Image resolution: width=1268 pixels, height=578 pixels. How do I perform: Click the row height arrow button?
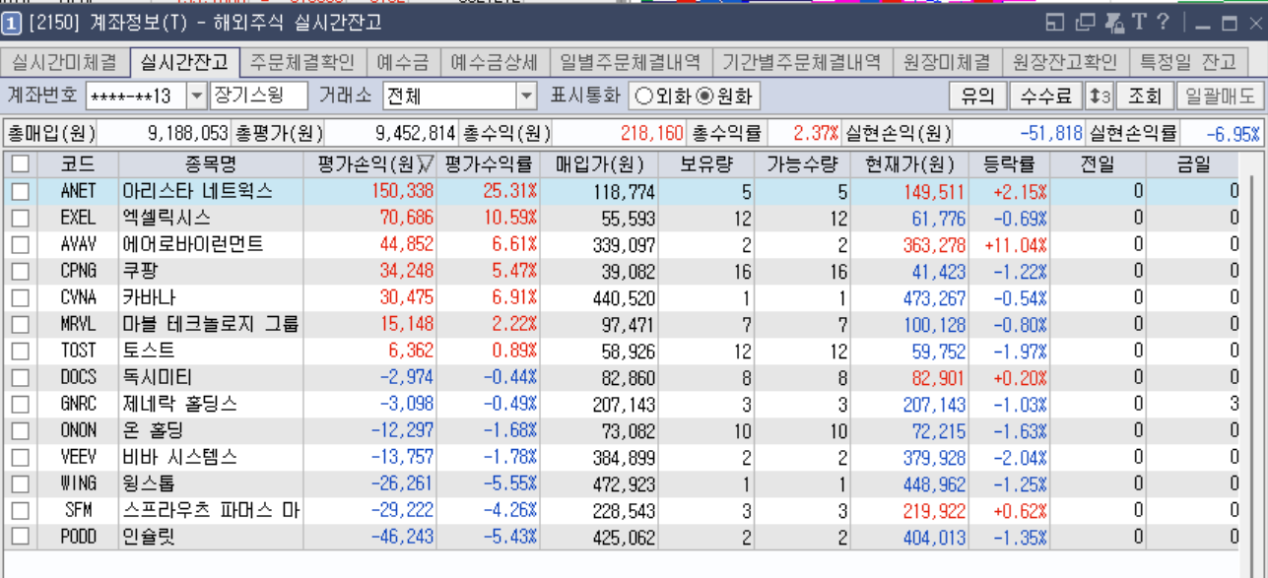[x=1099, y=96]
